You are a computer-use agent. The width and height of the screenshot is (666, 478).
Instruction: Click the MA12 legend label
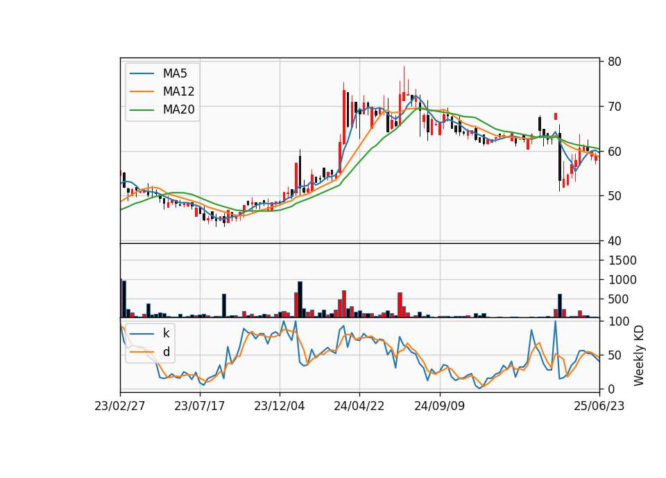point(178,91)
